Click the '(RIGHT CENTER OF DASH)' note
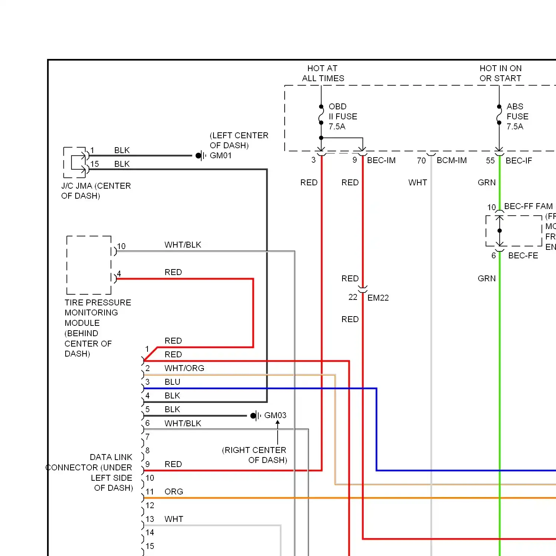Image resolution: width=556 pixels, height=556 pixels. 254,455
